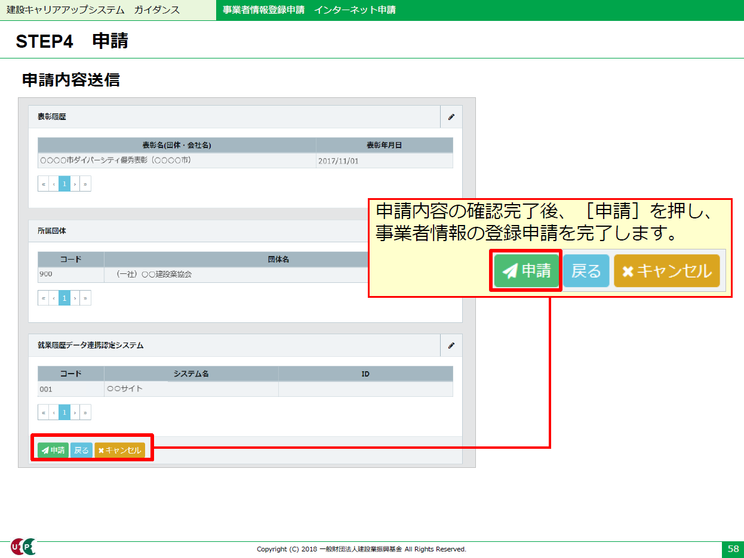Click the ID column header
This screenshot has width=744, height=558.
(x=365, y=374)
